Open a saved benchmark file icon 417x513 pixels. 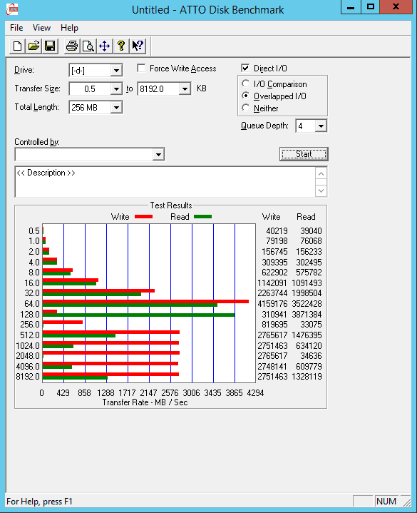tap(34, 46)
